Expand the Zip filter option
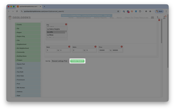This screenshot has height=110, width=175. coord(28,28)
